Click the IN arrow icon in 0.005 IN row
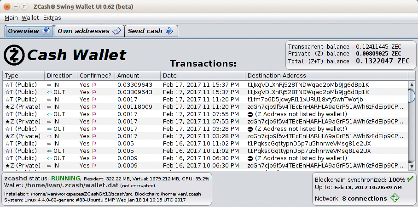This screenshot has height=207, width=418. tap(49, 144)
